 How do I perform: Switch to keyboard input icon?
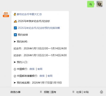[101, 92]
